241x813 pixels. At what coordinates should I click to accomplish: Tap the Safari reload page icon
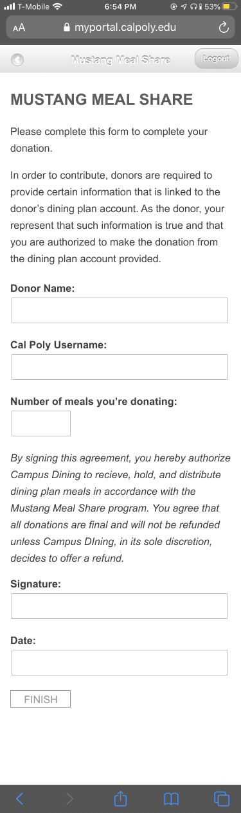(x=224, y=28)
